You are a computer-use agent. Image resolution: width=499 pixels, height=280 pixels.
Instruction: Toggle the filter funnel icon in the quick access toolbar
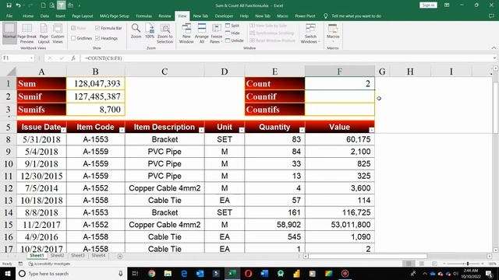pyautogui.click(x=61, y=5)
